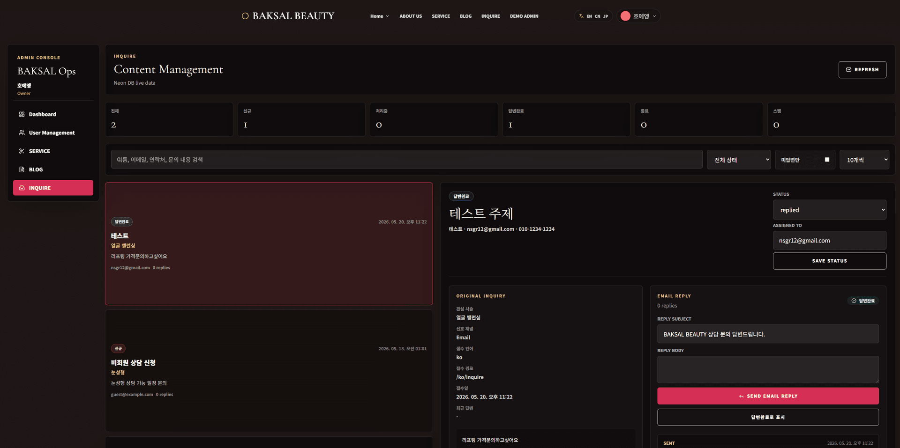Open the 전체 상태 status filter dropdown

click(x=739, y=160)
